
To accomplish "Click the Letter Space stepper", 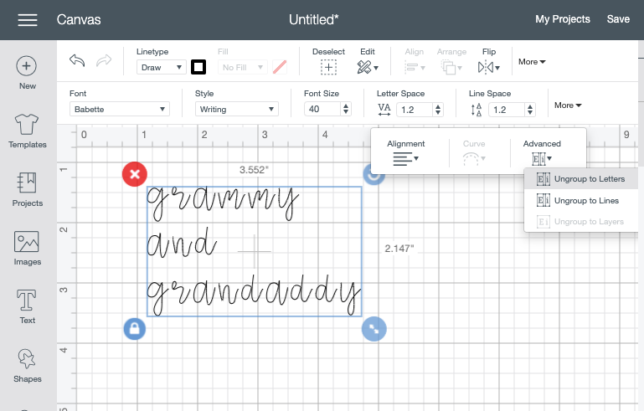I will click(x=438, y=110).
